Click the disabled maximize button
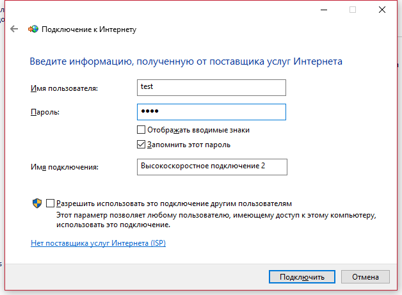Image resolution: width=402 pixels, height=295 pixels. coord(353,10)
